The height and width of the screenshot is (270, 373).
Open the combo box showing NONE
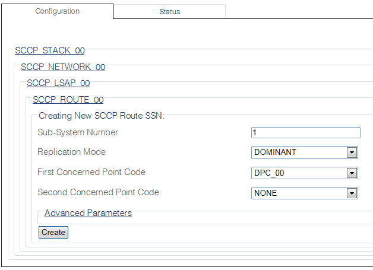coord(305,193)
